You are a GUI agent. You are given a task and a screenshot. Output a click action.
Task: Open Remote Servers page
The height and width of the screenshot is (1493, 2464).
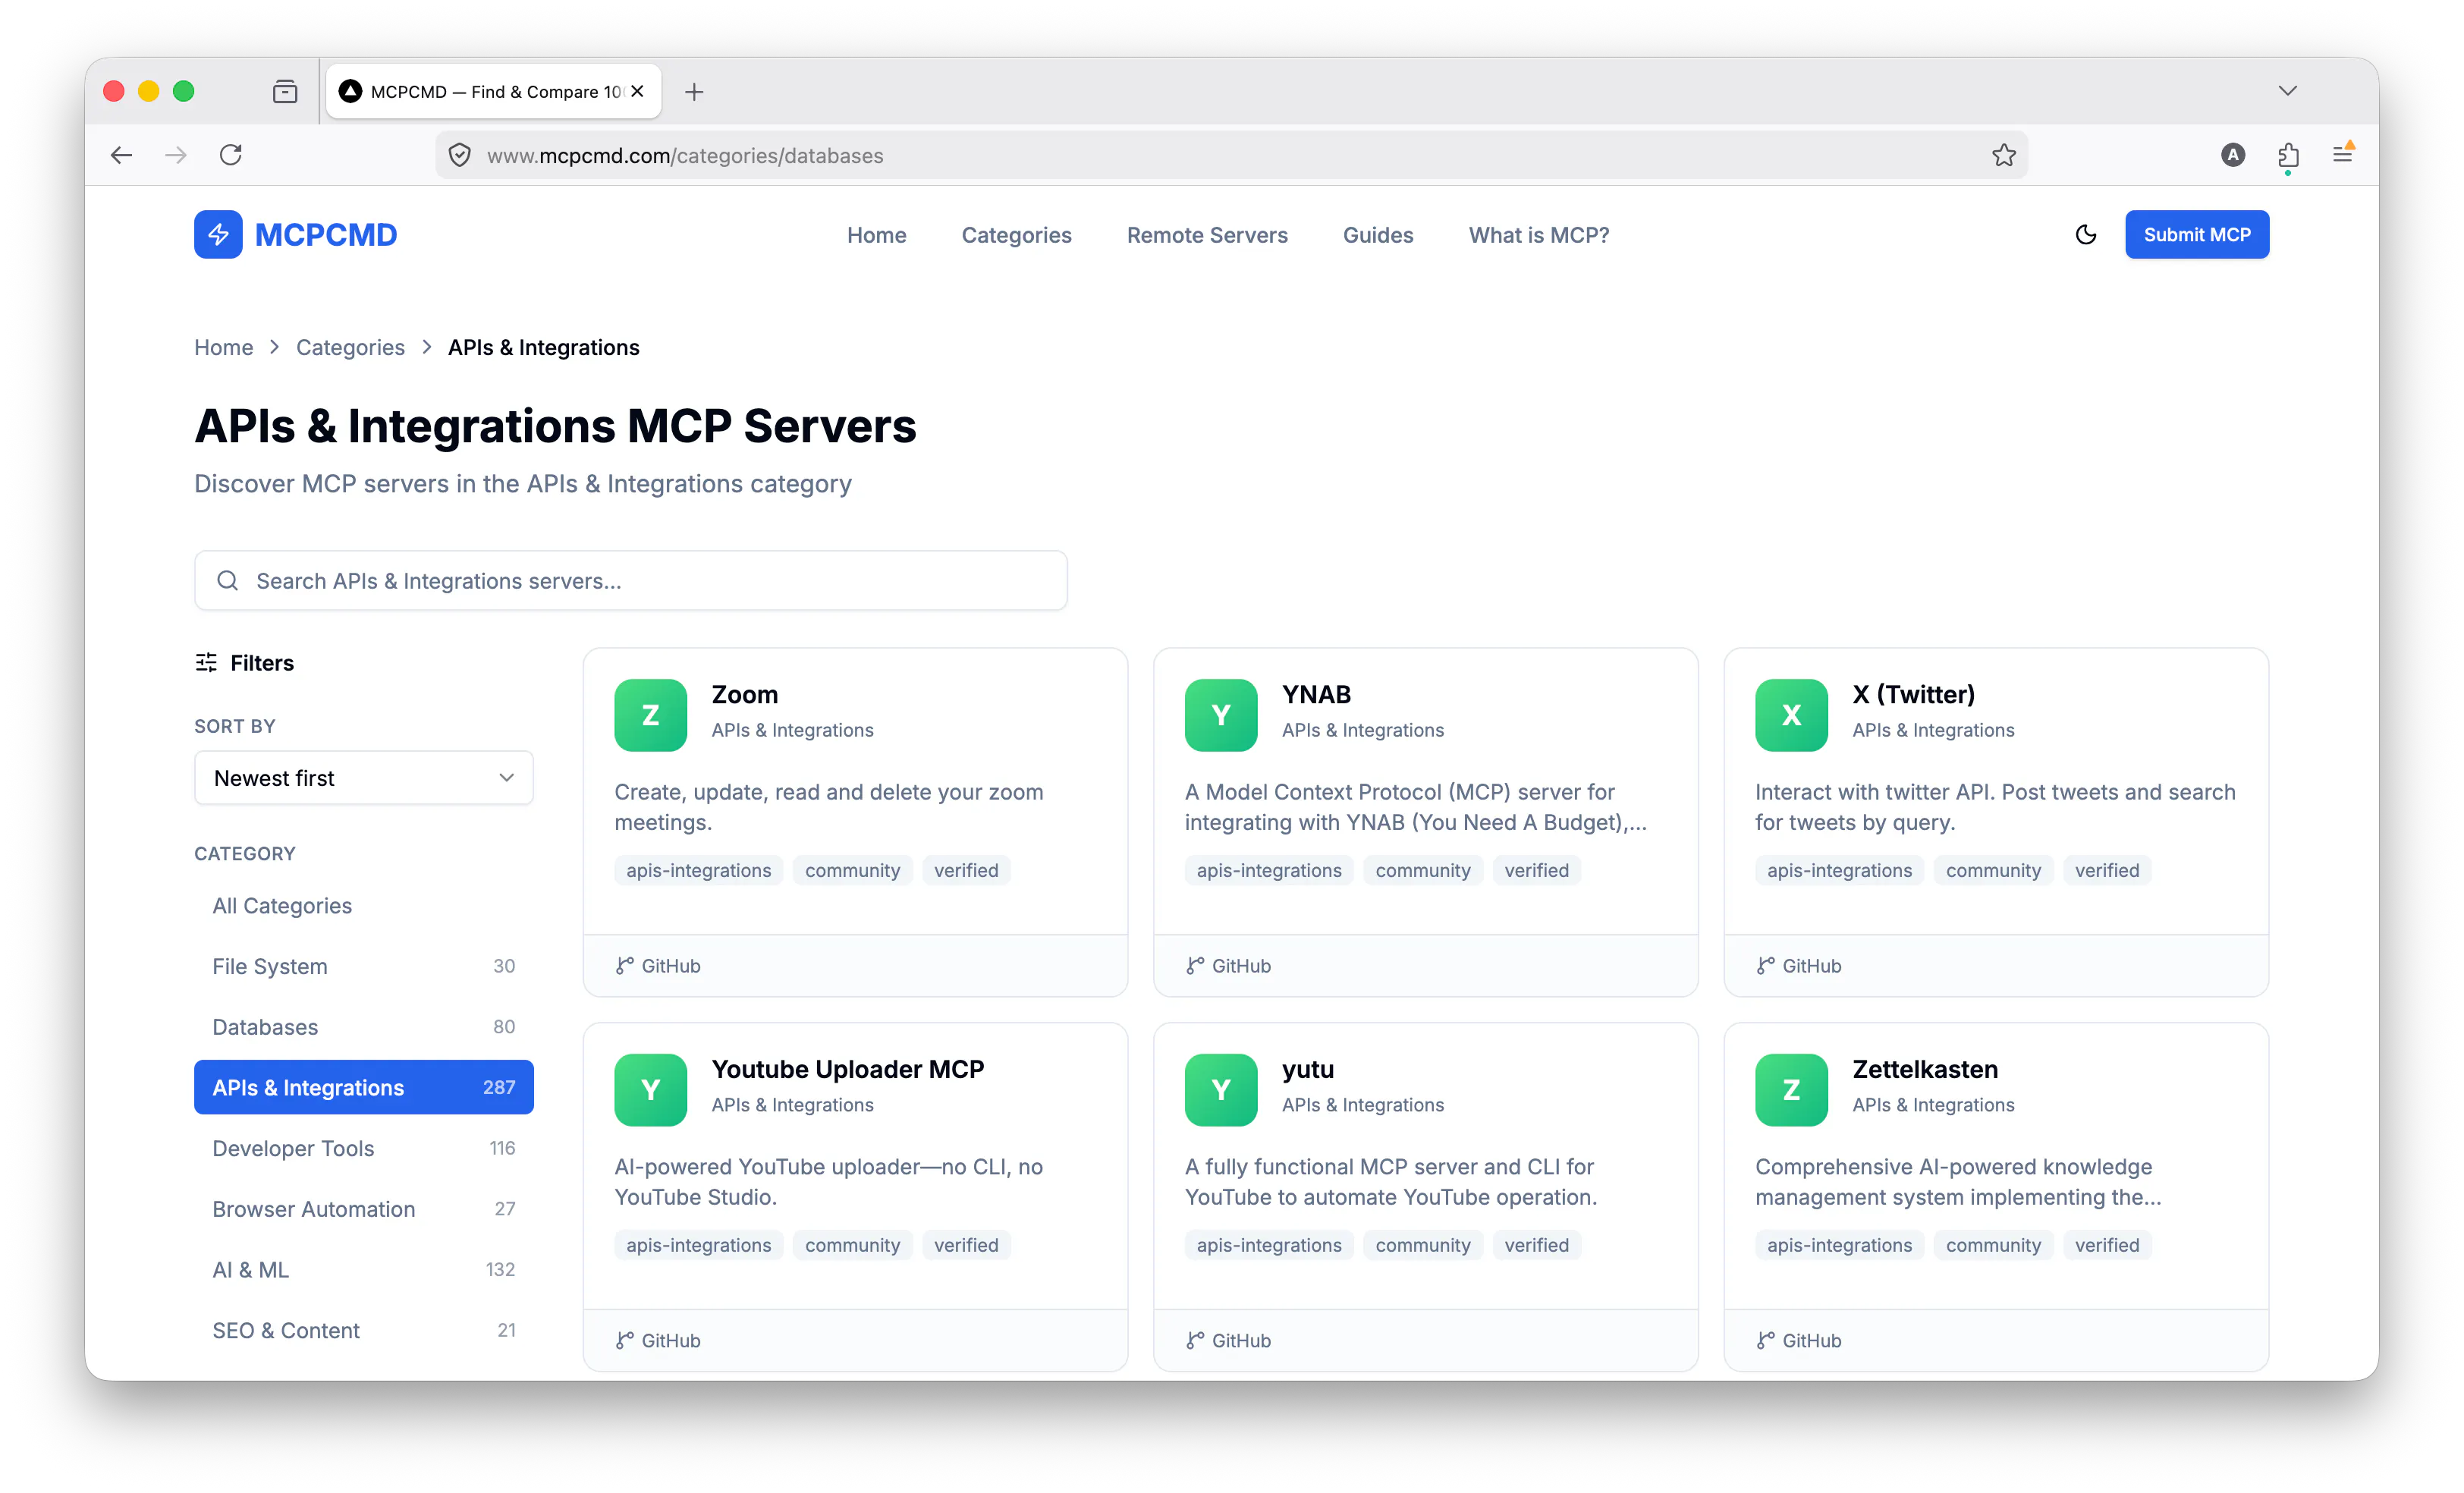1207,235
